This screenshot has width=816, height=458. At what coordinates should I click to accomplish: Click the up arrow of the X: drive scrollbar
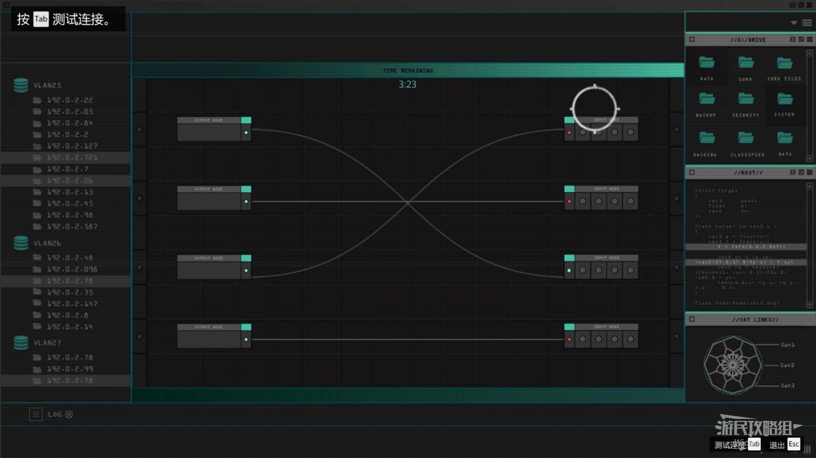click(810, 53)
